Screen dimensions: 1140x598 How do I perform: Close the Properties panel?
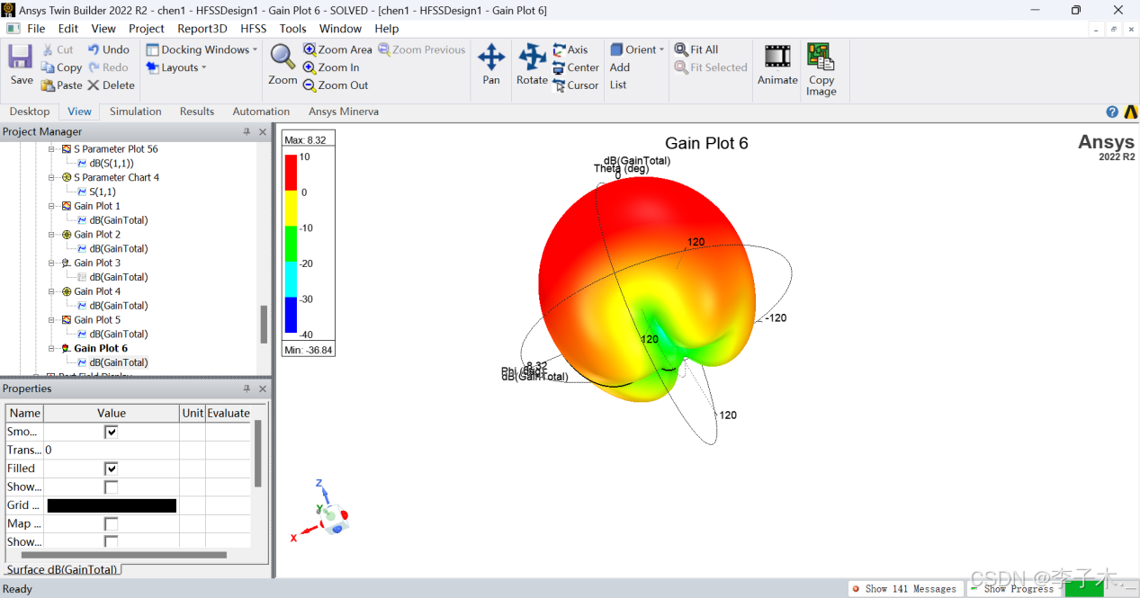[263, 388]
